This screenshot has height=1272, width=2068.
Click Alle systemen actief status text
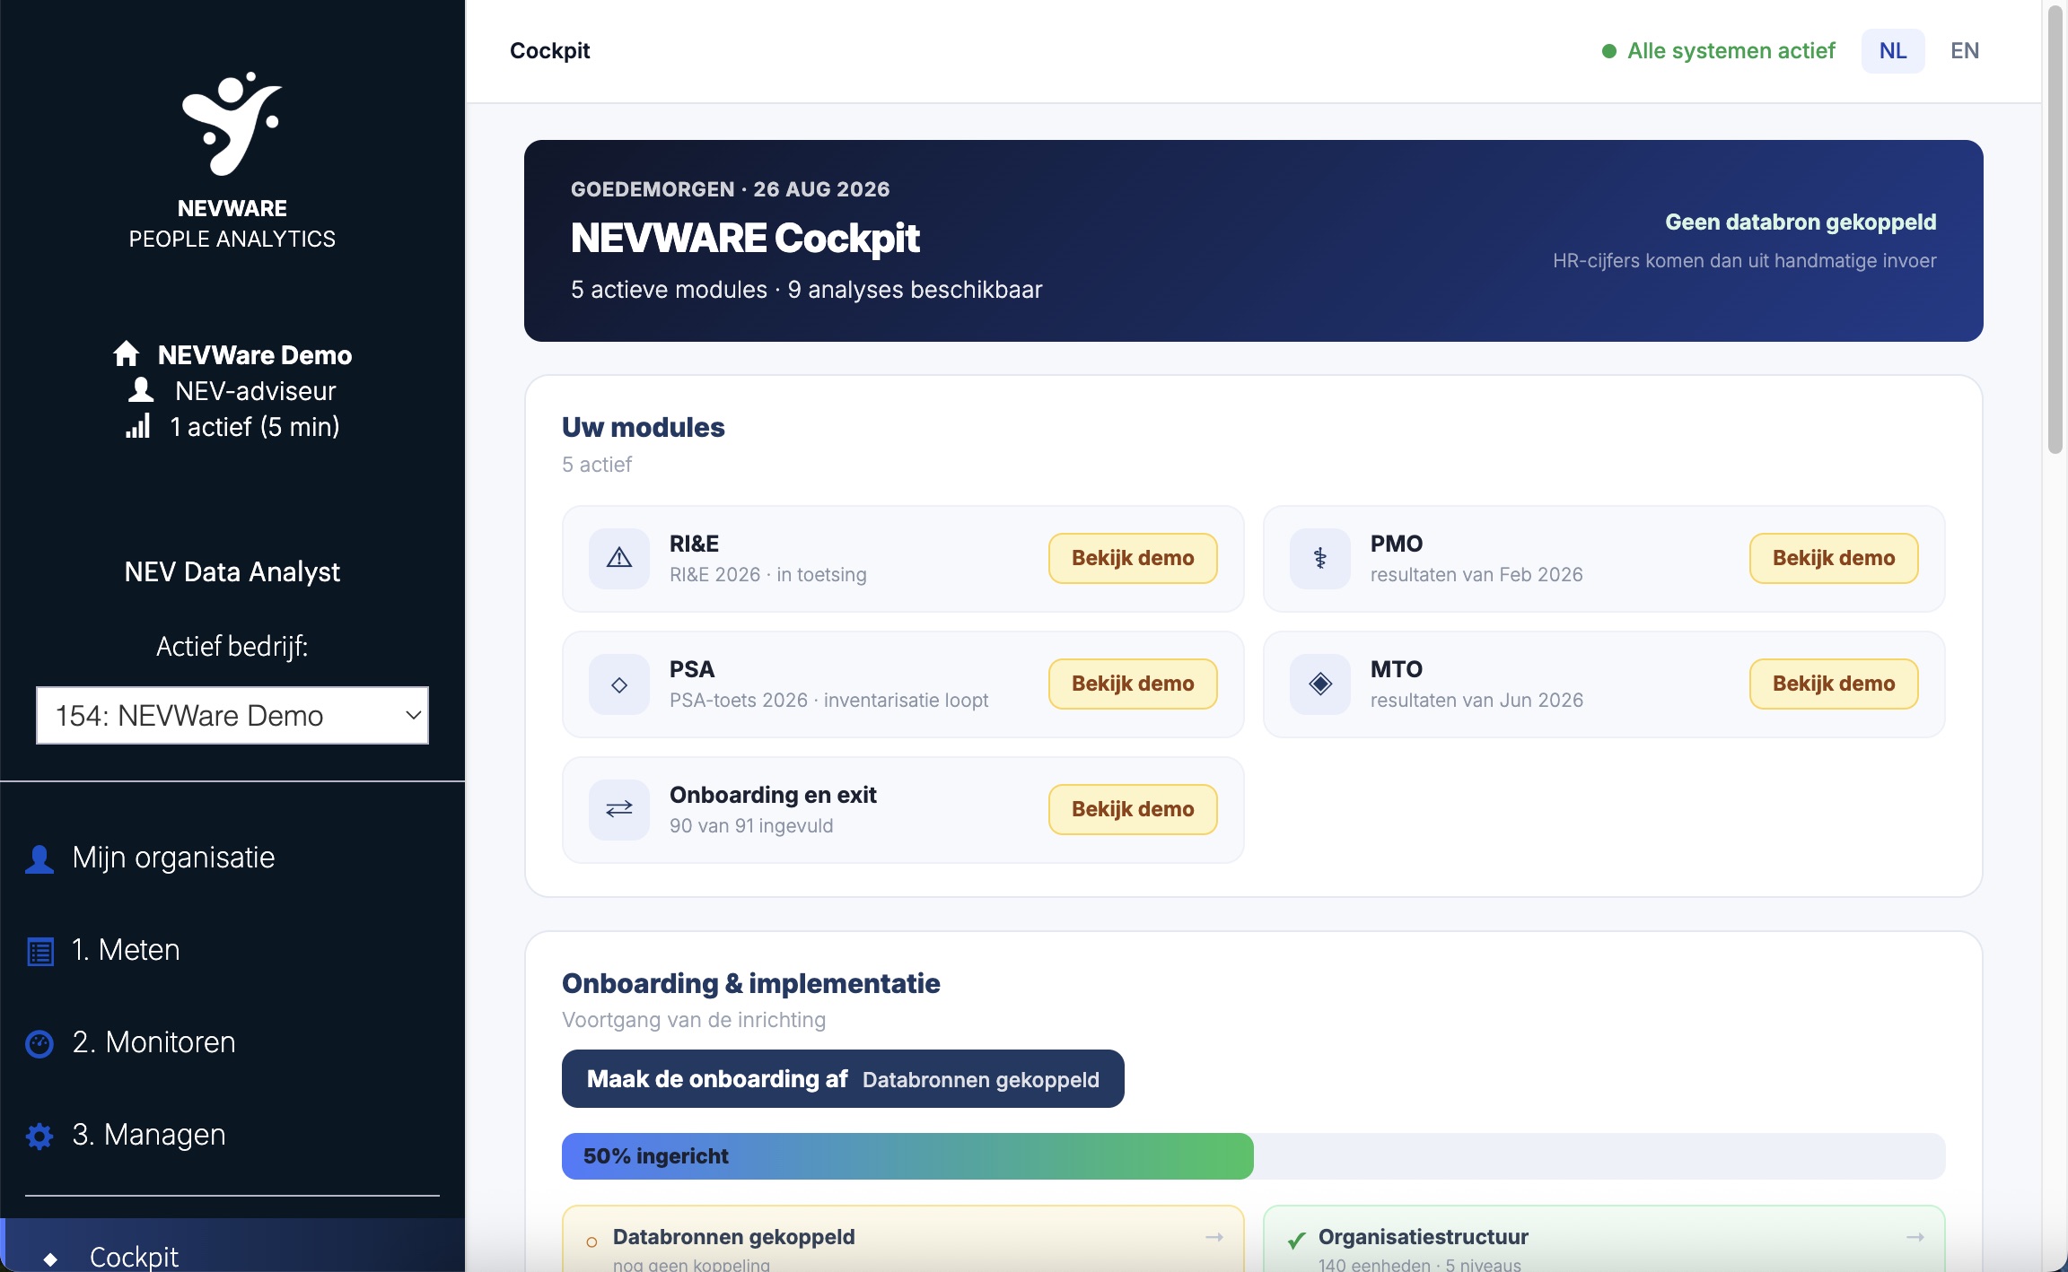point(1731,51)
